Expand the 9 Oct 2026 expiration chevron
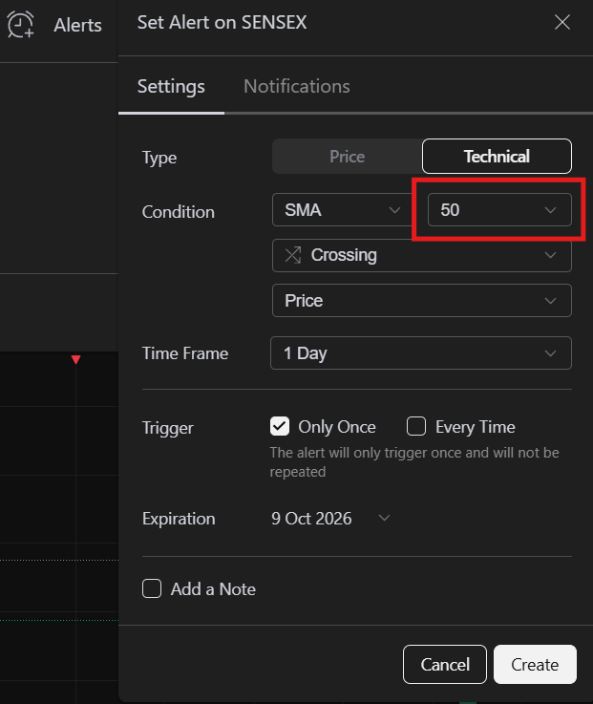The image size is (593, 704). 384,518
